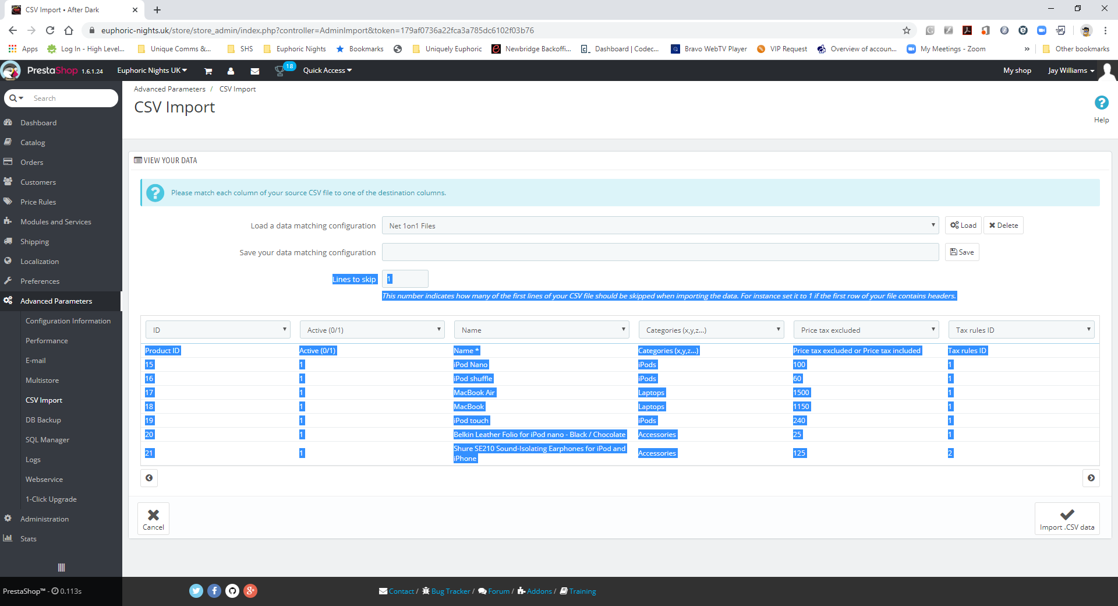Open PrestaShop Google Plus icon
The image size is (1118, 606).
[250, 591]
